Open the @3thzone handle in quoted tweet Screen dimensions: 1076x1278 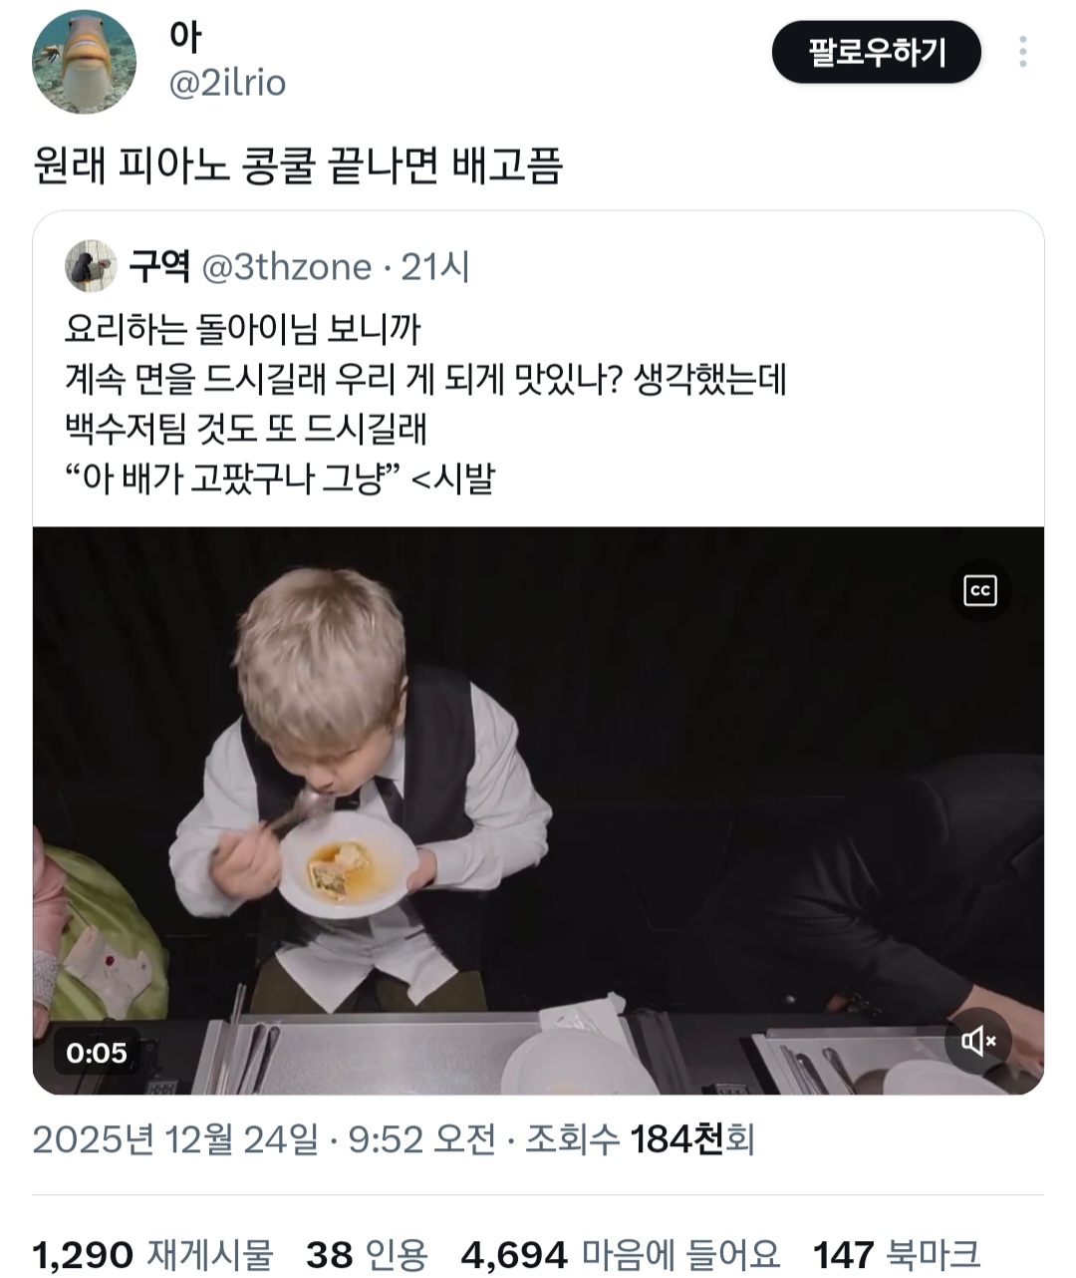coord(287,267)
